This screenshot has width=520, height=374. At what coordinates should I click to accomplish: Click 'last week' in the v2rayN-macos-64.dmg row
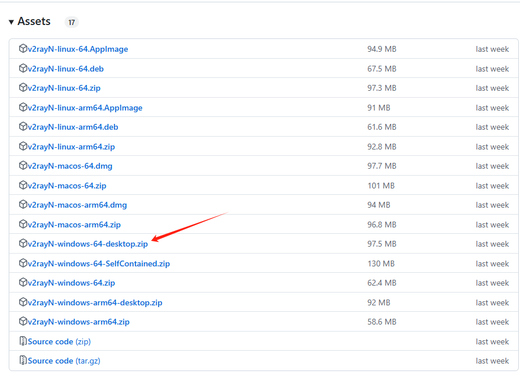(x=492, y=166)
